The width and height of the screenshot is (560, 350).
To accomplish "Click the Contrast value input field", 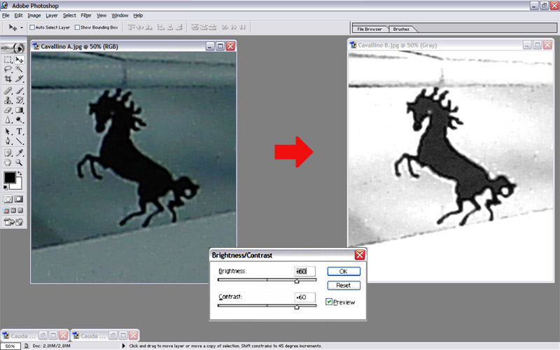I will tap(305, 297).
